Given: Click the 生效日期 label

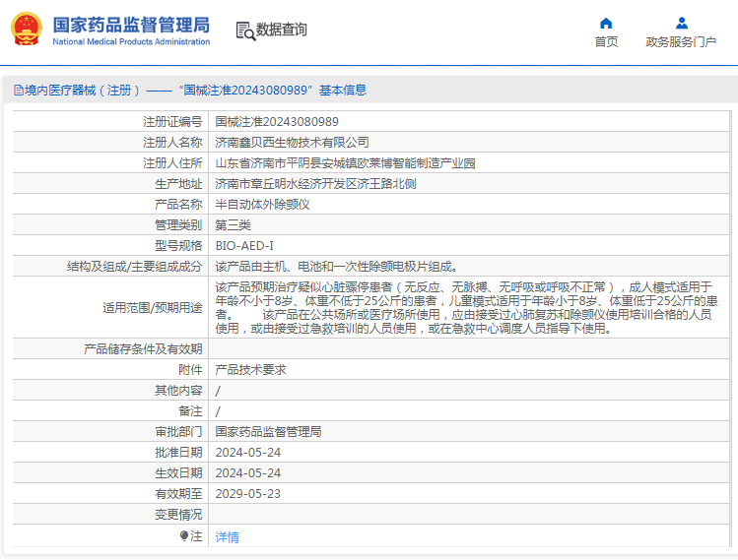Looking at the screenshot, I should click(178, 473).
